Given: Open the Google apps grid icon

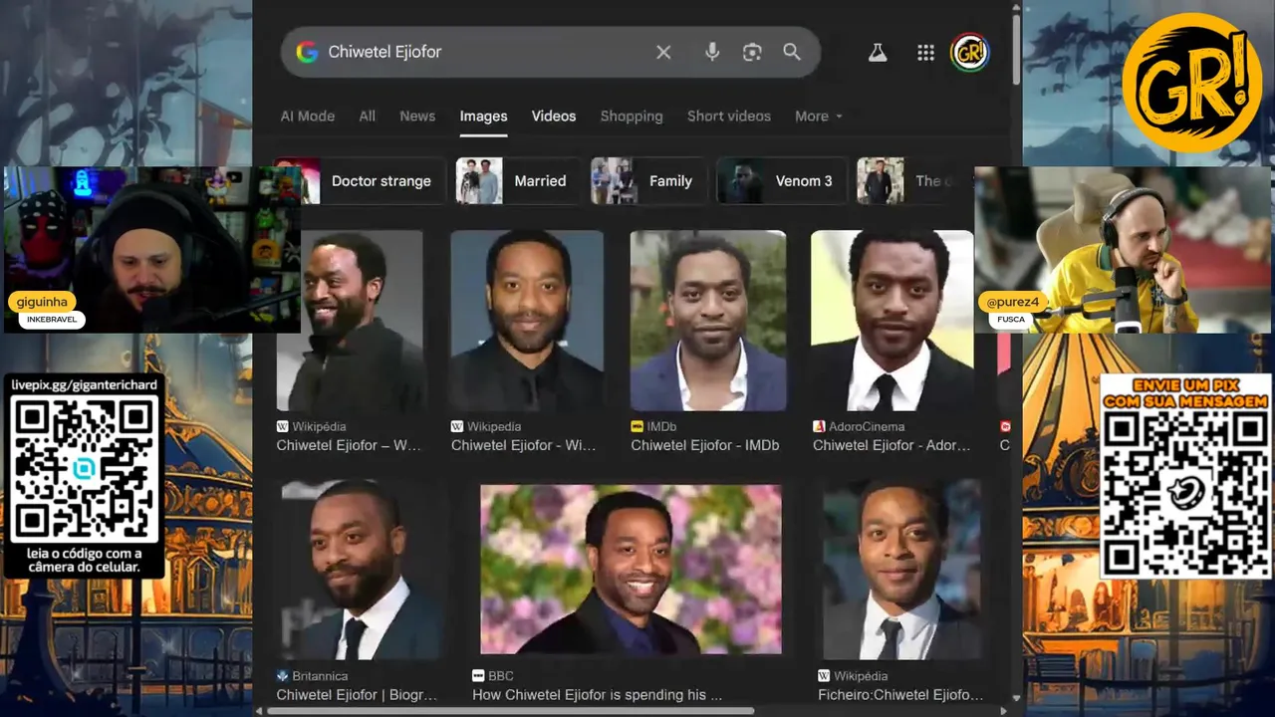Looking at the screenshot, I should (925, 53).
